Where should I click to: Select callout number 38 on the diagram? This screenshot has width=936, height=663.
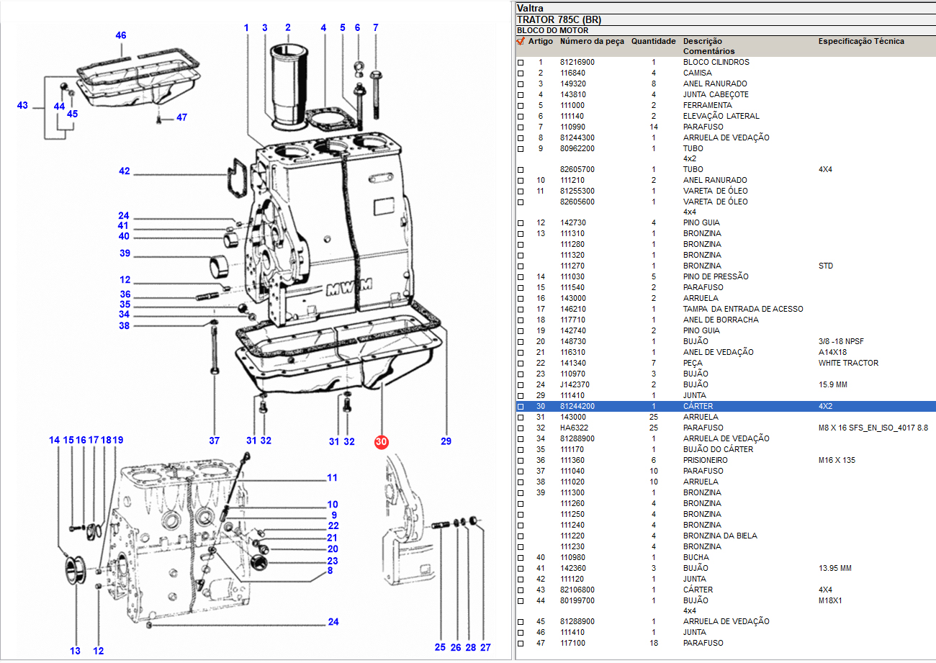(x=125, y=325)
